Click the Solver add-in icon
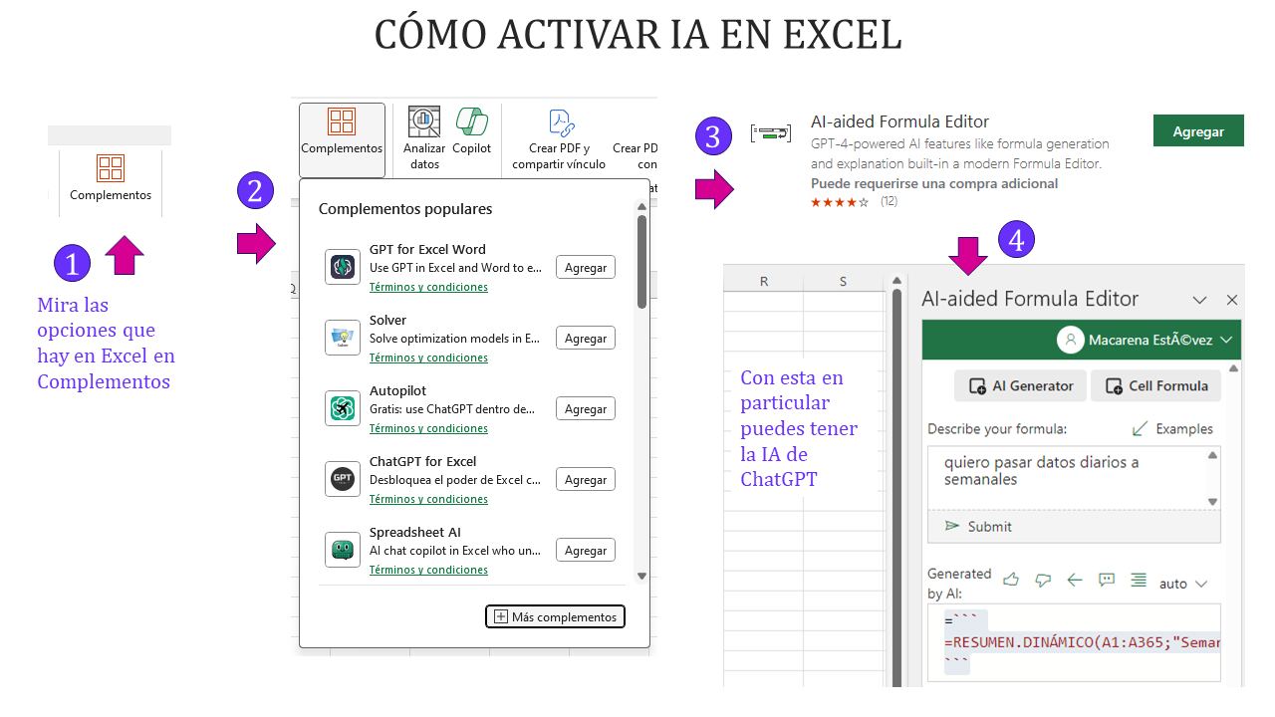Screen dimensions: 1275x717 pyautogui.click(x=343, y=338)
